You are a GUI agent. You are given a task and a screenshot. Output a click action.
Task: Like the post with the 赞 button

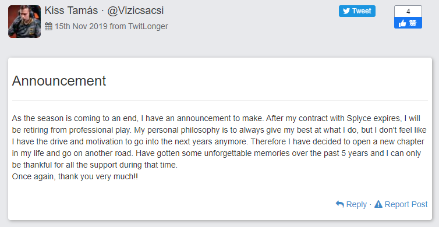point(408,23)
